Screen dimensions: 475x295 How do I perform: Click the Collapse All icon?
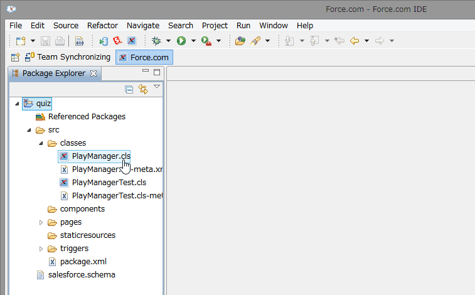pos(129,89)
